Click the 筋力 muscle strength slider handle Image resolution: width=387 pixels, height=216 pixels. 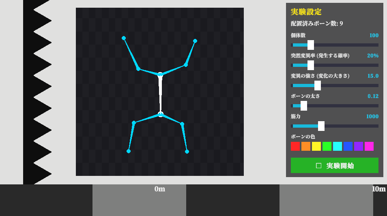pyautogui.click(x=321, y=126)
